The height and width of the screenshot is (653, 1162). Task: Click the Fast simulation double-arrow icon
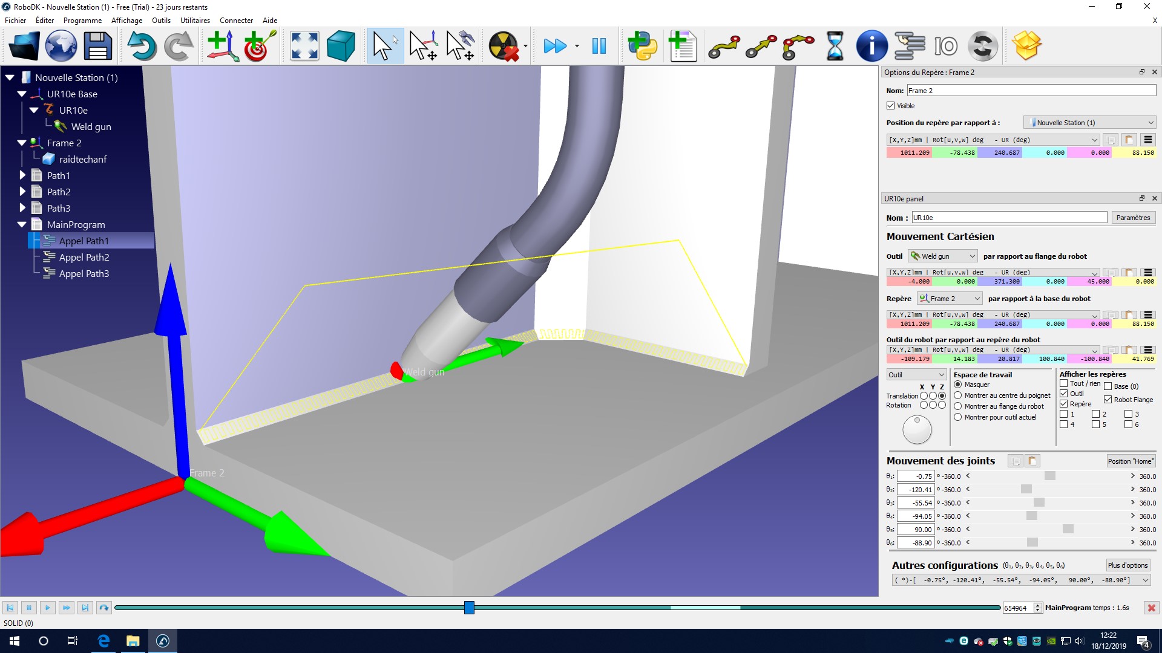click(554, 46)
